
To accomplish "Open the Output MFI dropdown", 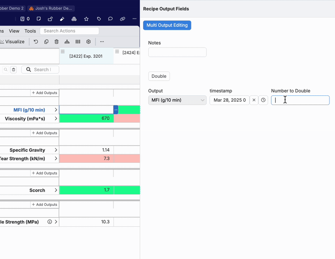I will pos(177,100).
